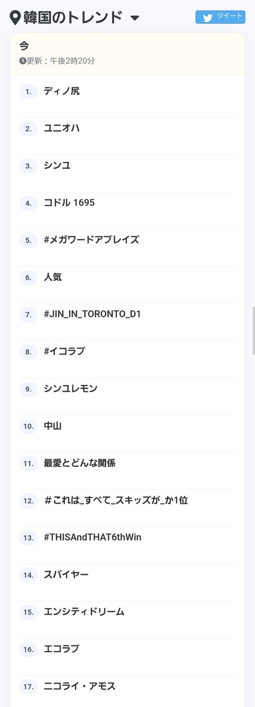The height and width of the screenshot is (707, 255).
Task: Click the page scrollbar thumb on the right
Action: click(253, 331)
